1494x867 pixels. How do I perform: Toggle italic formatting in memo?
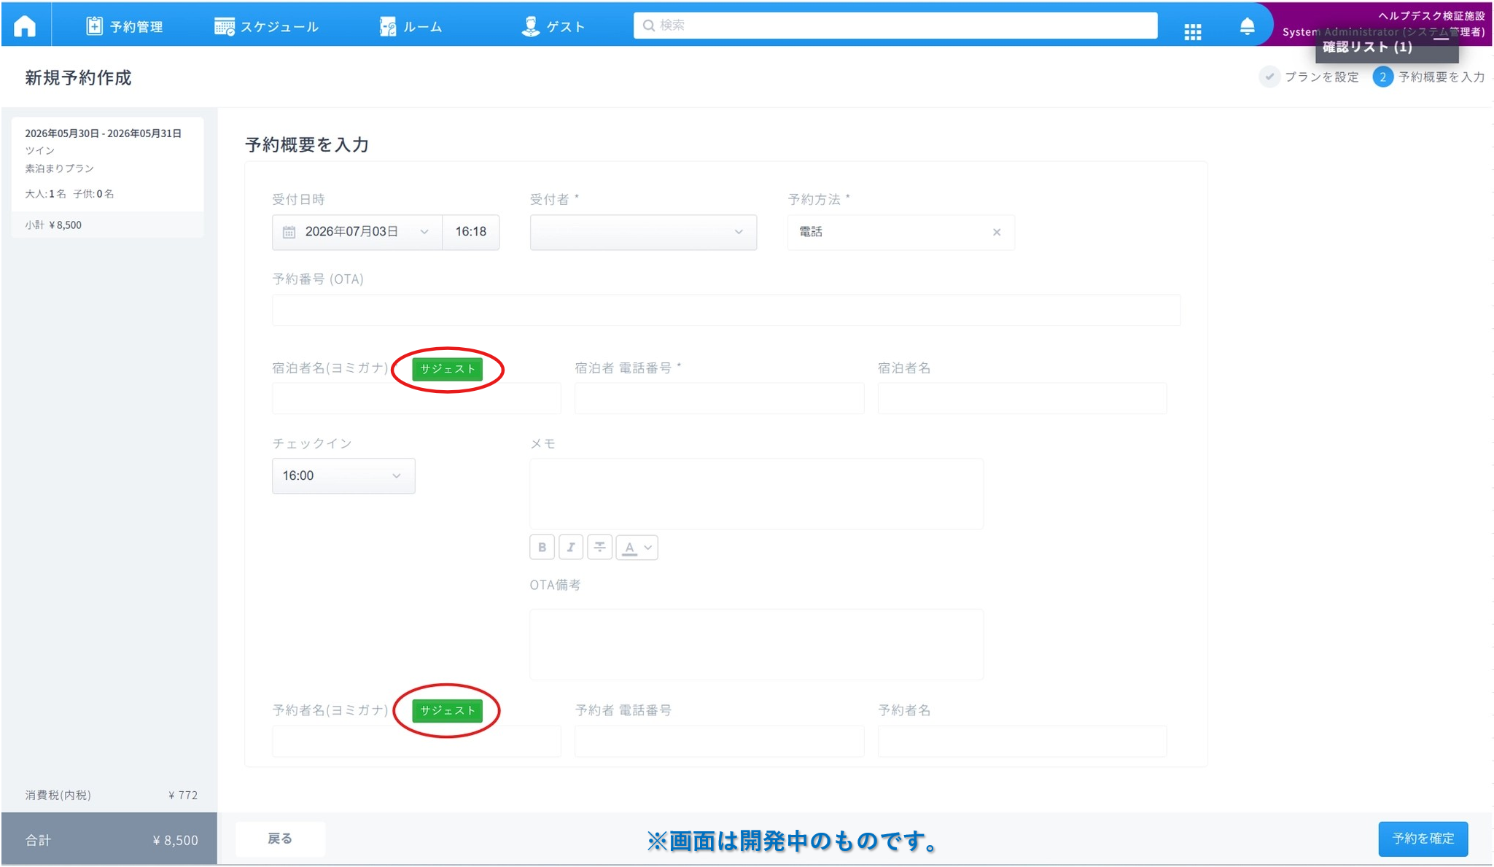(x=571, y=547)
